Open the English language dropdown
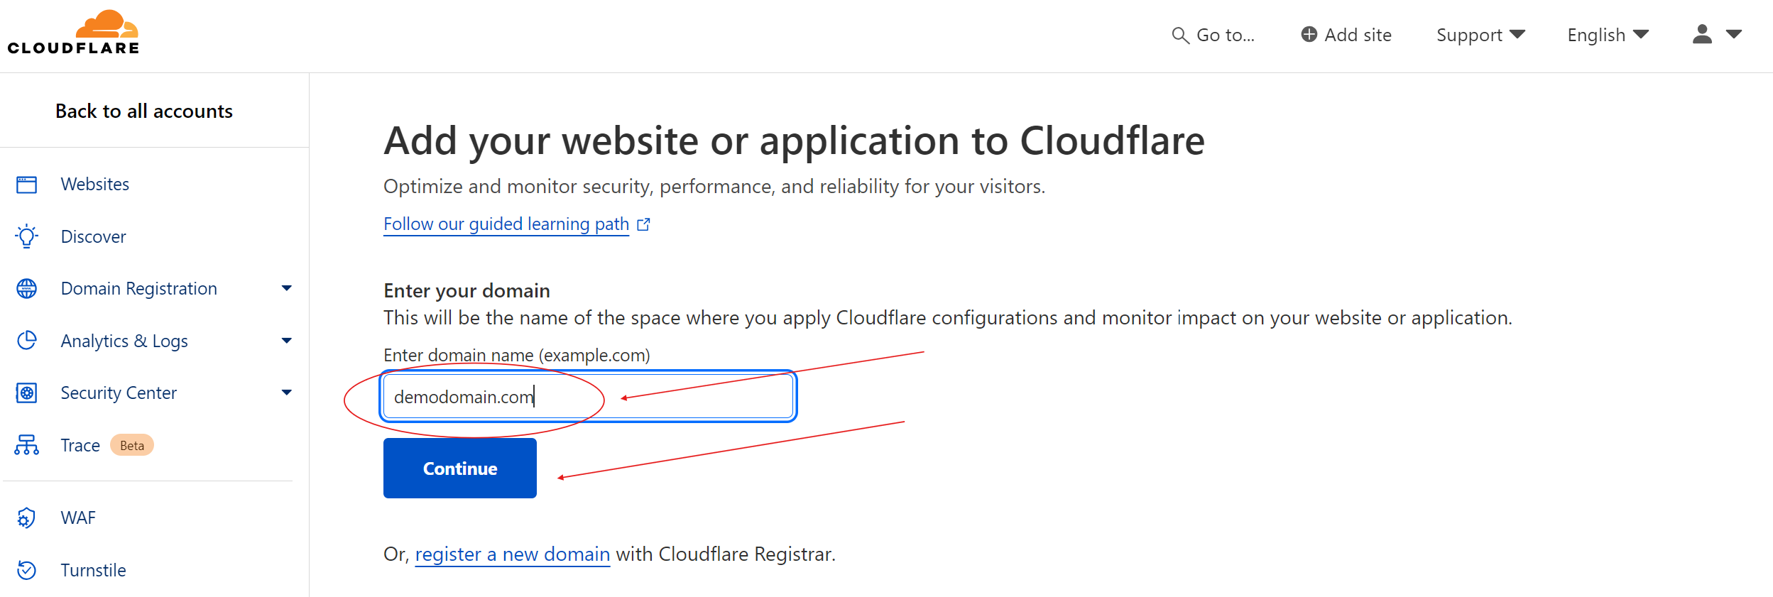1773x597 pixels. pyautogui.click(x=1608, y=35)
